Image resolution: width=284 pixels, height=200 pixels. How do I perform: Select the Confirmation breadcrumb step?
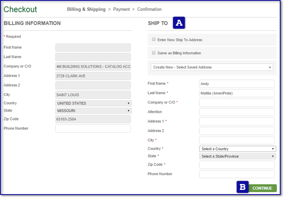click(149, 9)
